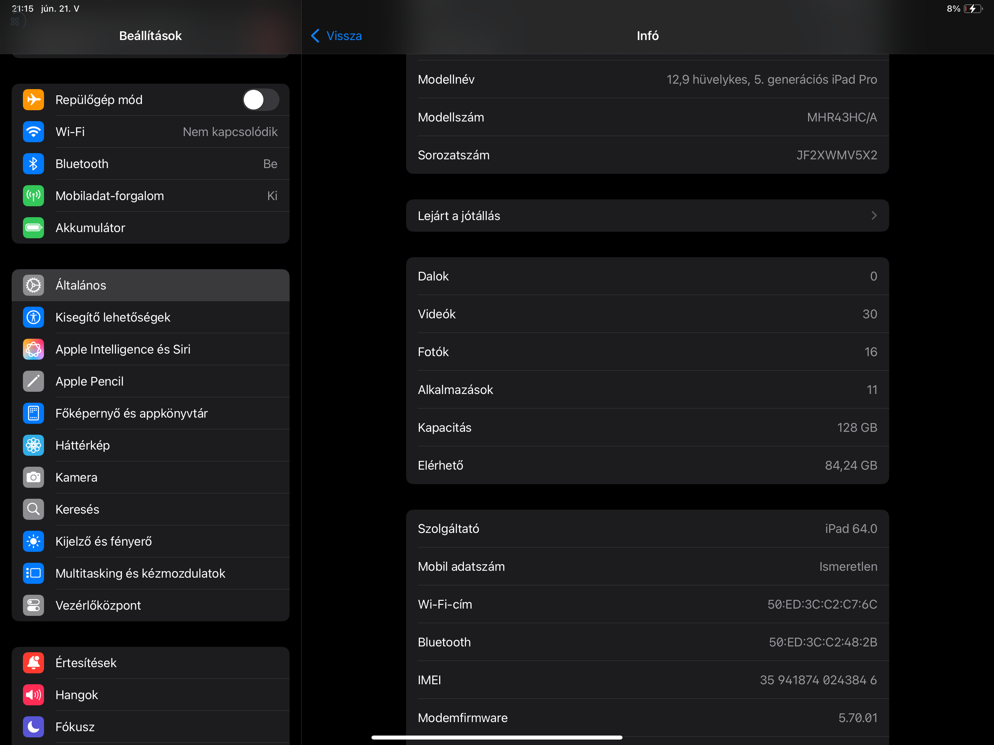Tap the Háttérkép flower icon

(x=33, y=445)
